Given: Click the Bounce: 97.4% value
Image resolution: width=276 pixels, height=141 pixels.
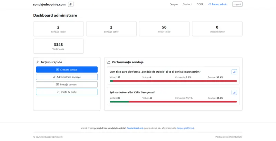Looking at the screenshot, I should [x=215, y=77].
